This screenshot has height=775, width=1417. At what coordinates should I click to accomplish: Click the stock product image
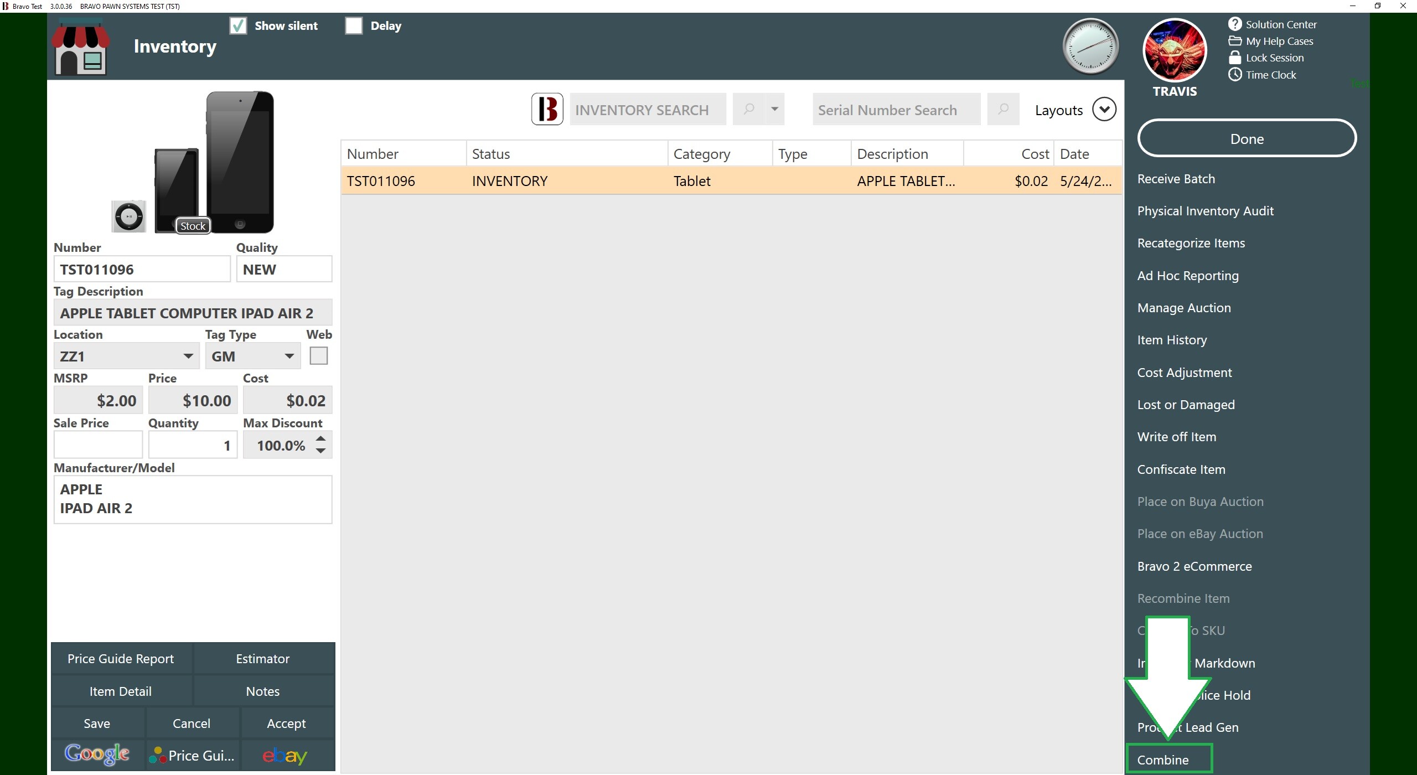coord(193,162)
